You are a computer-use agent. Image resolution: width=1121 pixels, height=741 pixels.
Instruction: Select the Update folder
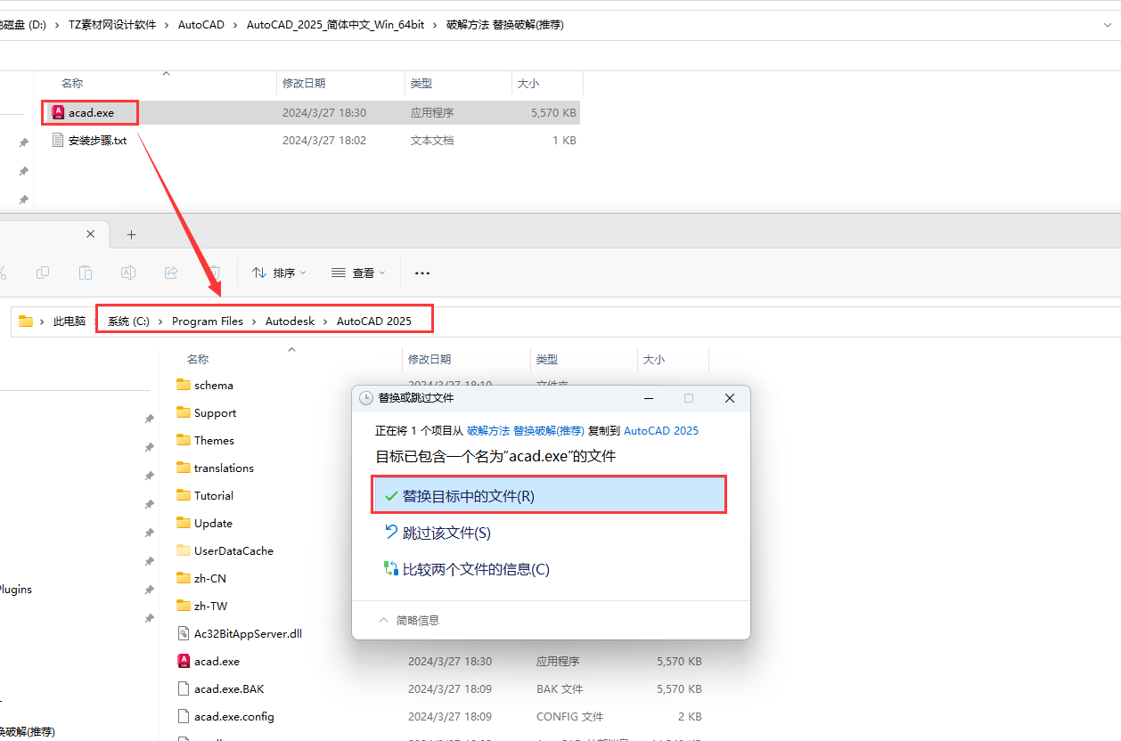click(213, 523)
